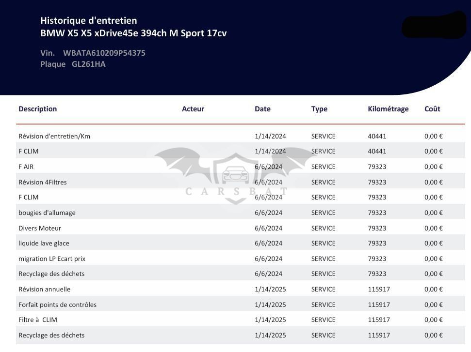Select the Date column header

[x=262, y=109]
